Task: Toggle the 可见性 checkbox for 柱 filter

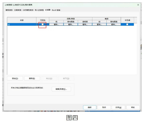Action: (x=43, y=25)
